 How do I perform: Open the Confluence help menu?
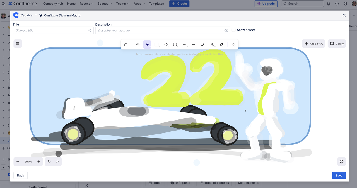tap(337, 4)
